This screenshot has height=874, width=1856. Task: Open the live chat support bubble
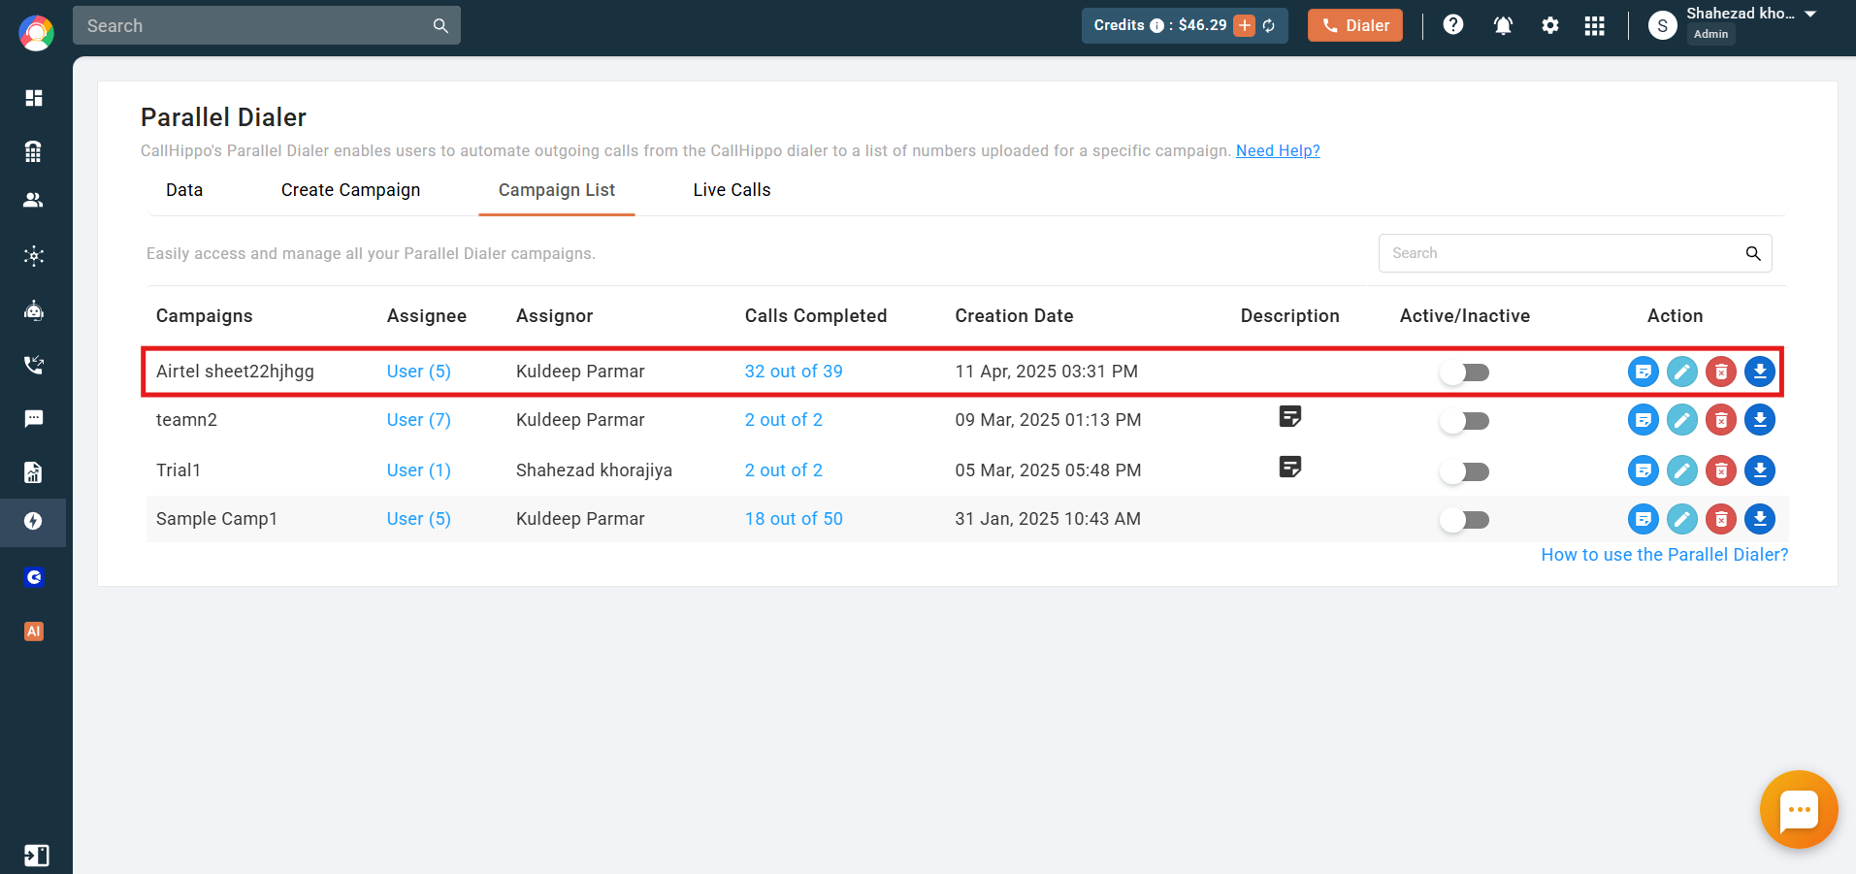(x=1799, y=810)
